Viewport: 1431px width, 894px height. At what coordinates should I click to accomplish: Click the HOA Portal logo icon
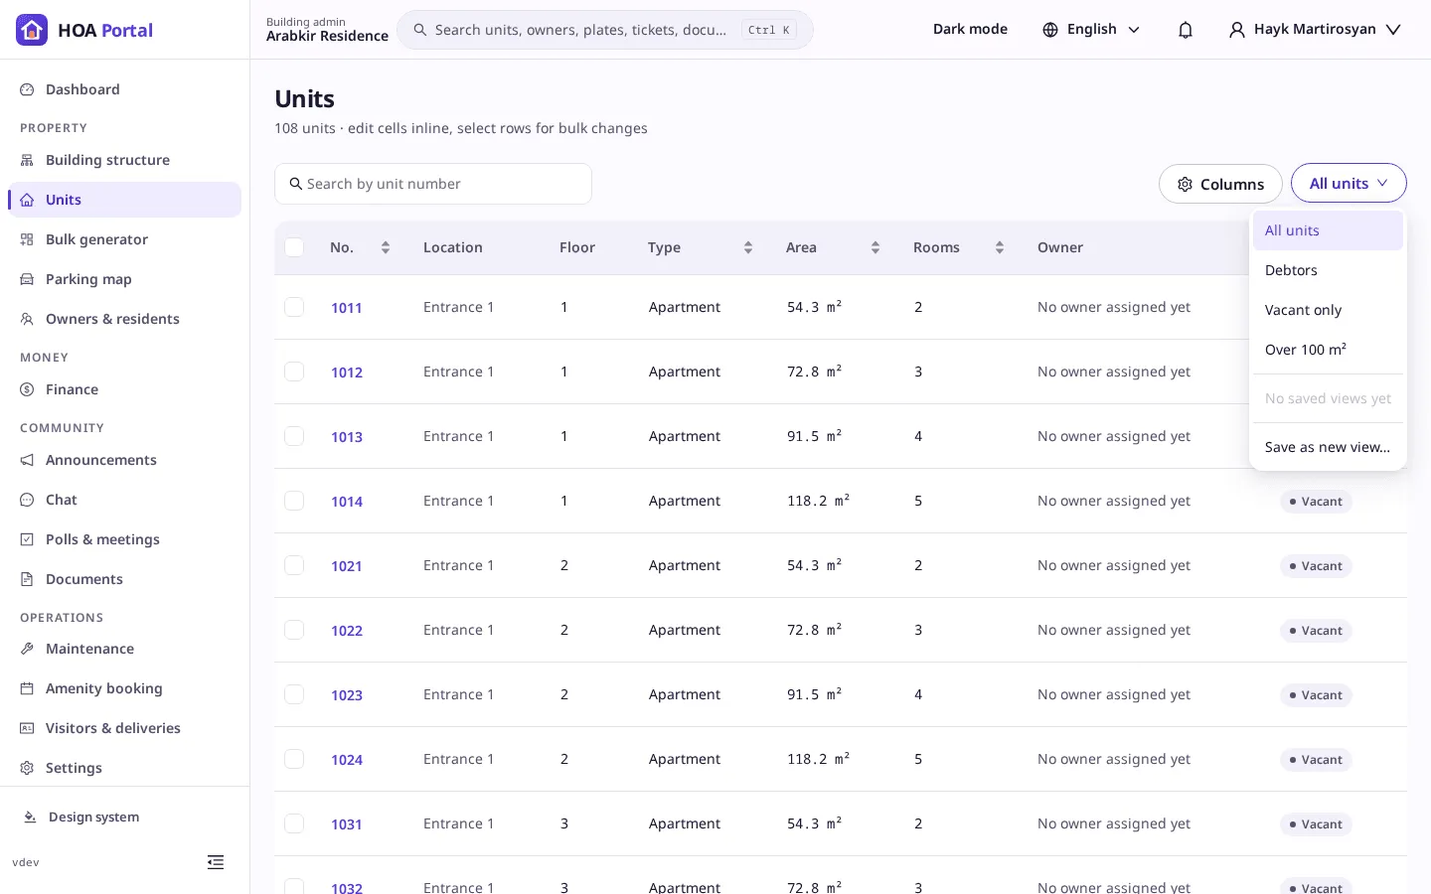click(x=32, y=30)
